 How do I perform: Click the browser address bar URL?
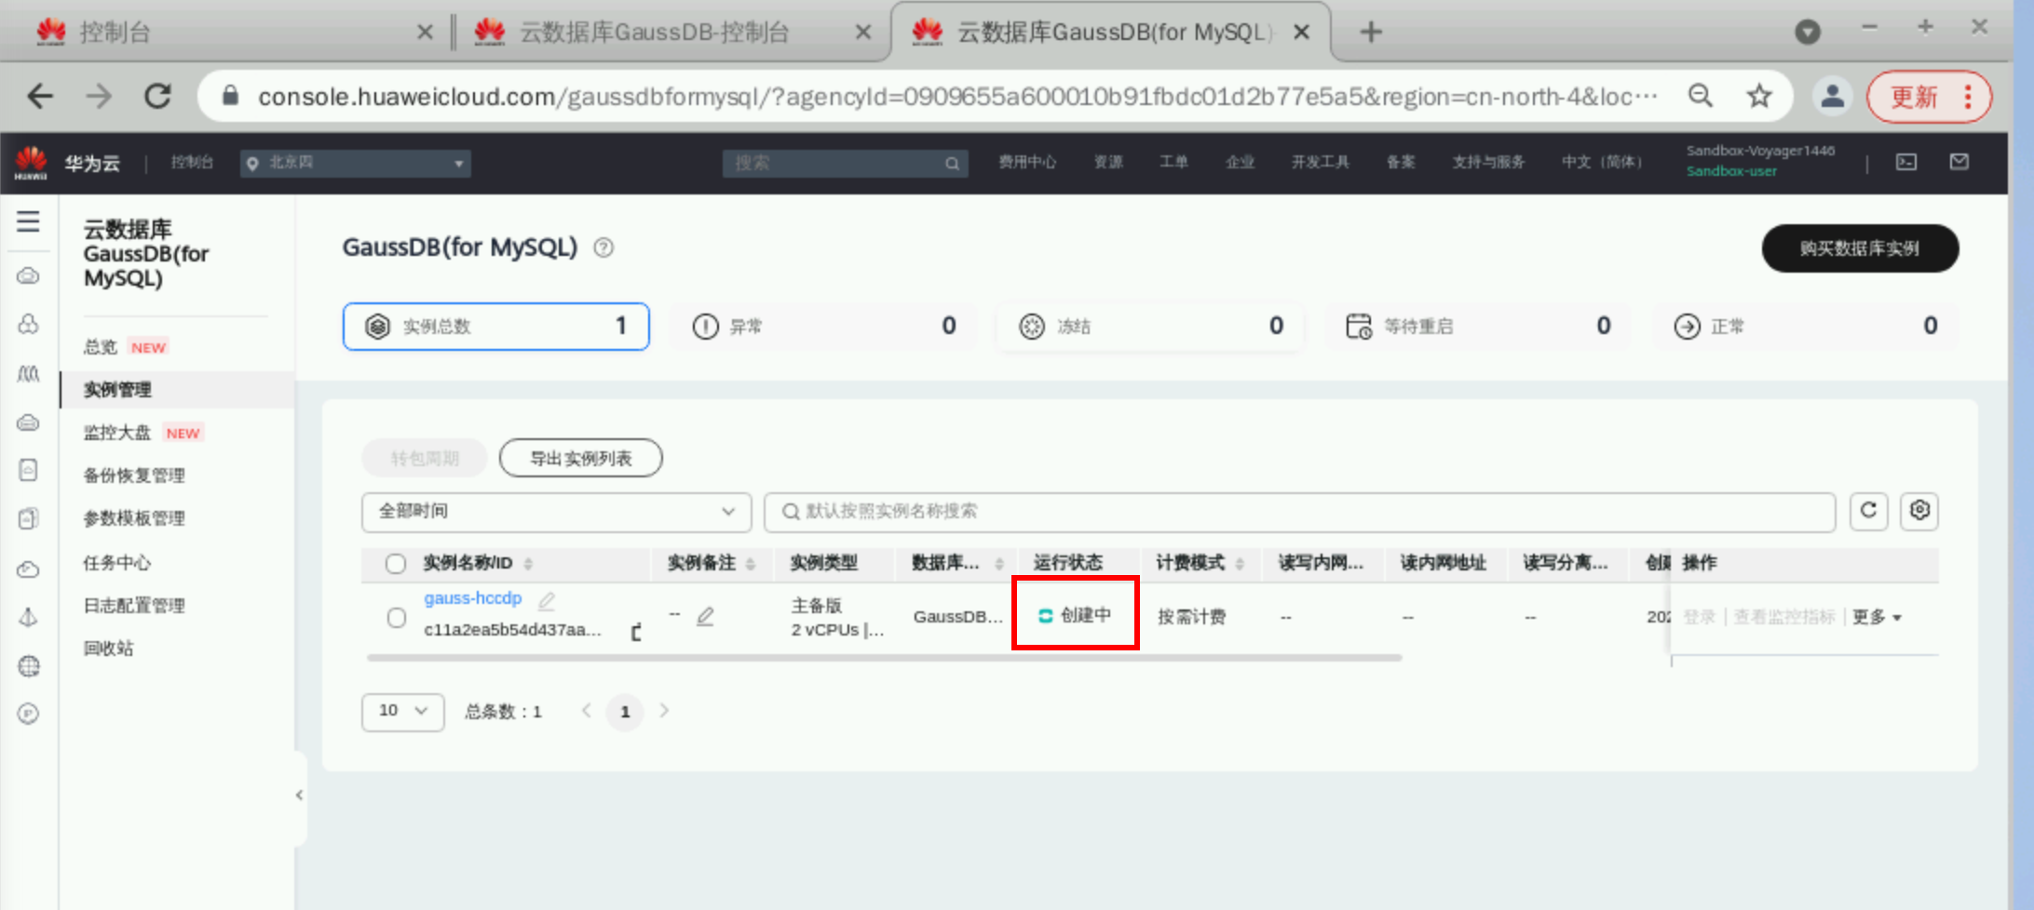click(957, 97)
